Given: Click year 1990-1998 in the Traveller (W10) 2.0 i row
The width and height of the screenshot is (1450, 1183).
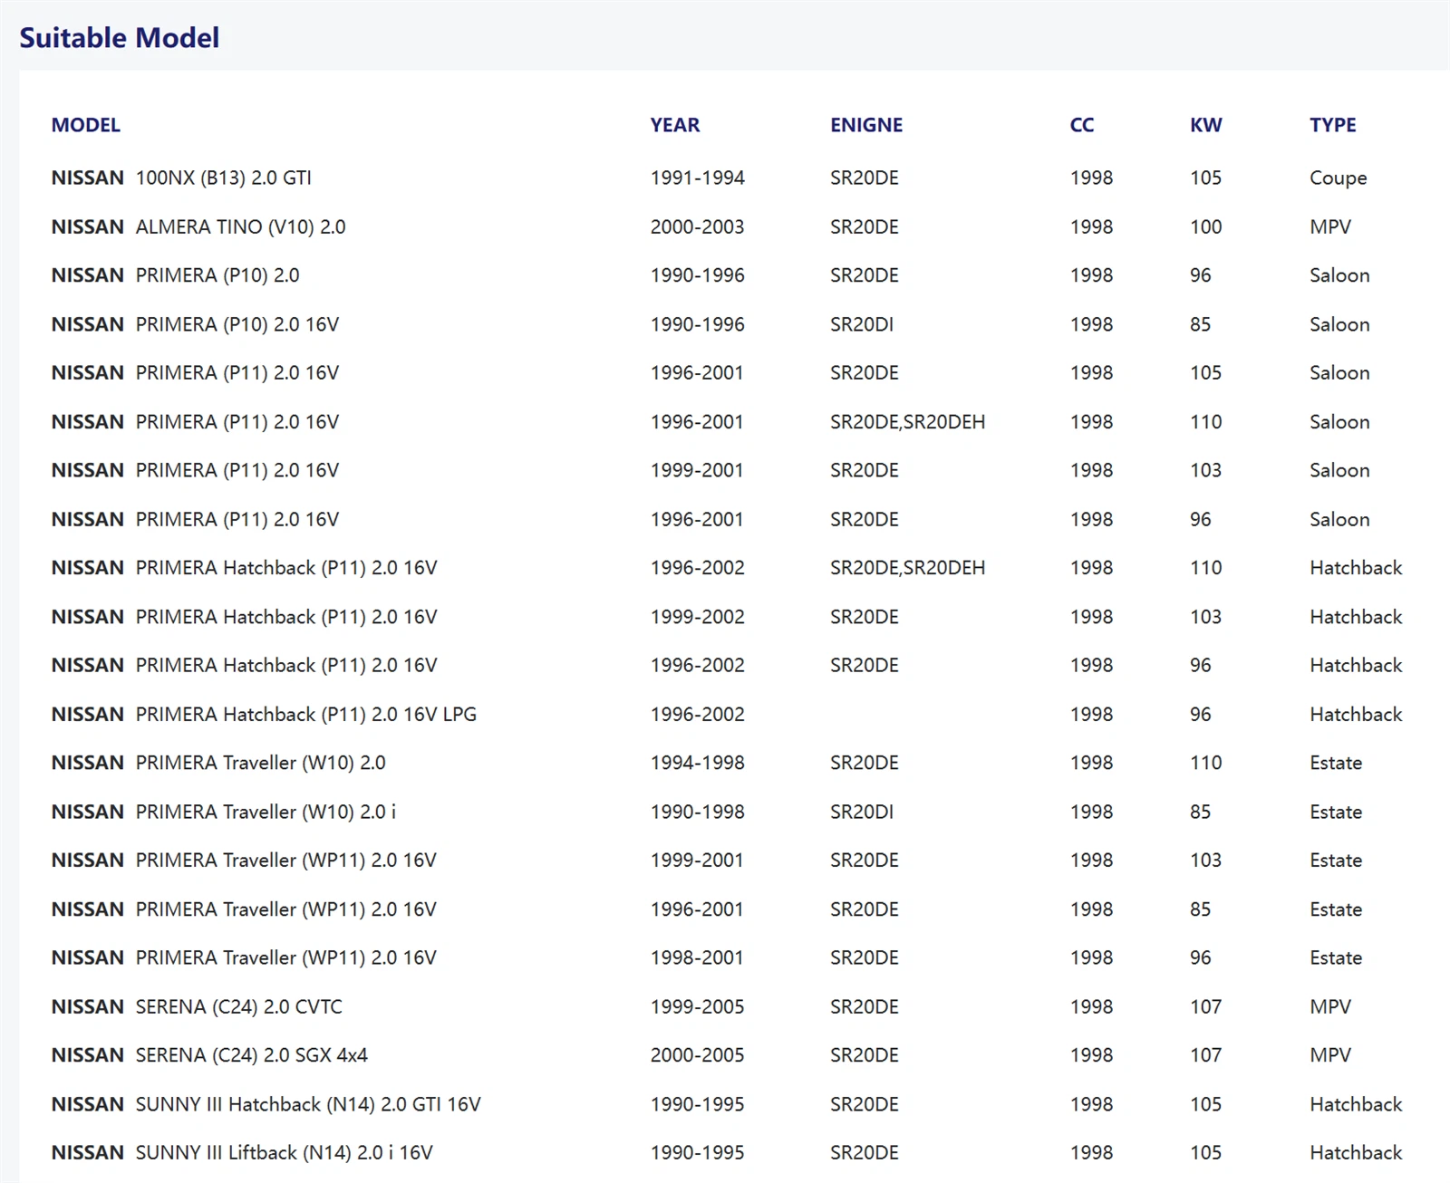Looking at the screenshot, I should 697,812.
